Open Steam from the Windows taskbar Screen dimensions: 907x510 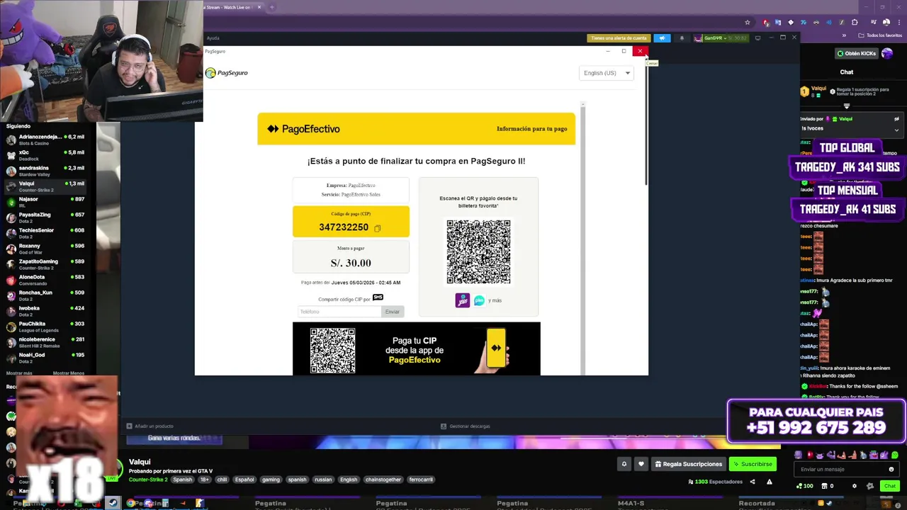coord(113,504)
